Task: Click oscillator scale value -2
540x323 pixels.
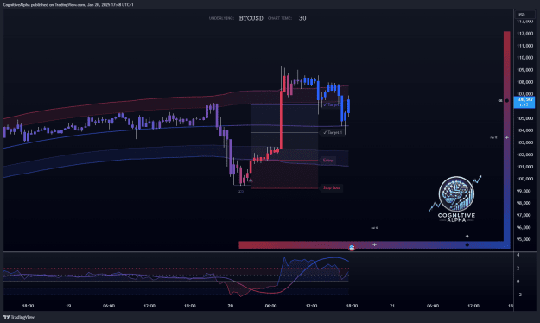Action: click(x=518, y=294)
